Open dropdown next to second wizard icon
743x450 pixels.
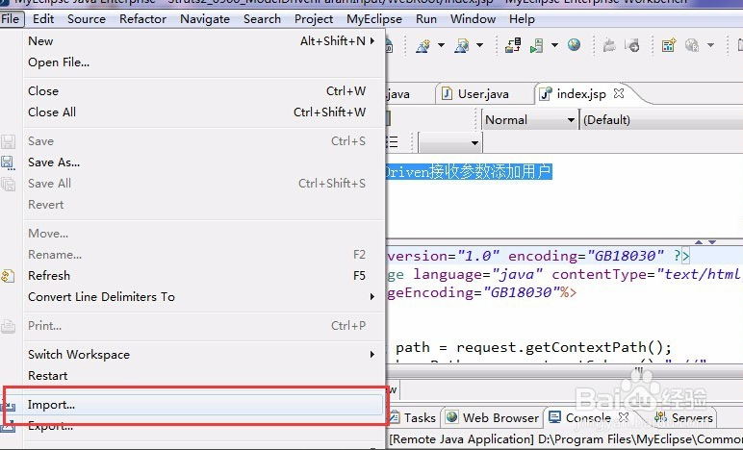(x=479, y=45)
